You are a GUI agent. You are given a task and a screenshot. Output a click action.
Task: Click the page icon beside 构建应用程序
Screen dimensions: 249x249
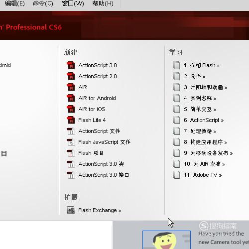(176, 142)
